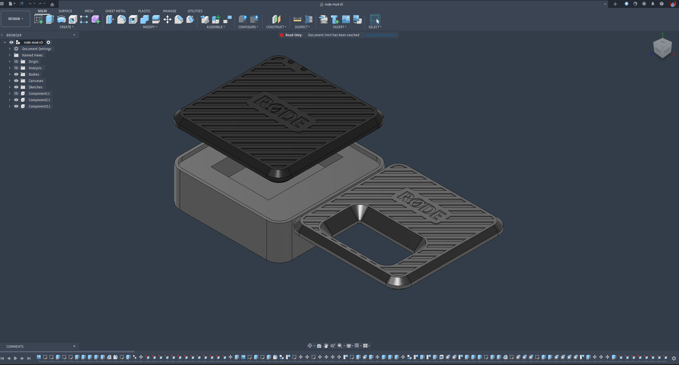Screen dimensions: 679x365
Task: Switch to the PLASTIC tab
Action: (x=144, y=11)
